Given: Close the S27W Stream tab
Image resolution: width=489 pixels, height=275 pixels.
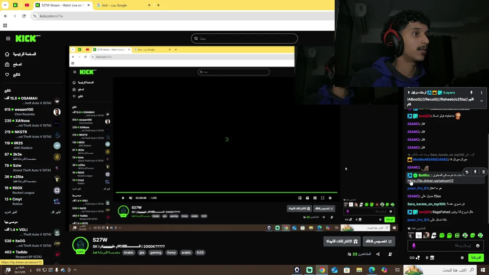Looking at the screenshot, I should pos(89,5).
